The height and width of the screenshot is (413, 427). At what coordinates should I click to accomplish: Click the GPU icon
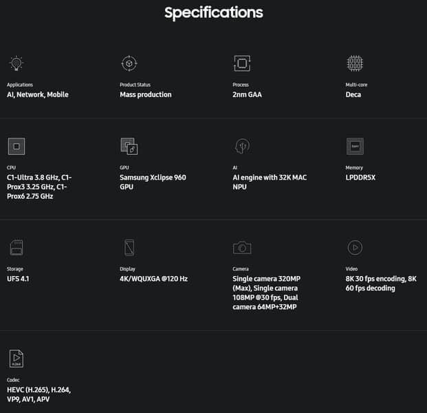pyautogui.click(x=129, y=146)
